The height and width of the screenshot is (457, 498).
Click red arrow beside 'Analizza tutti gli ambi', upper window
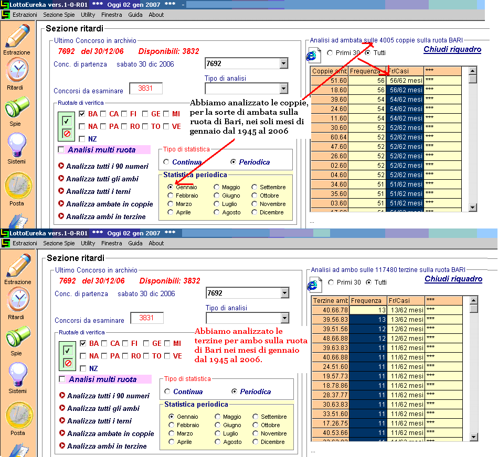(61, 178)
